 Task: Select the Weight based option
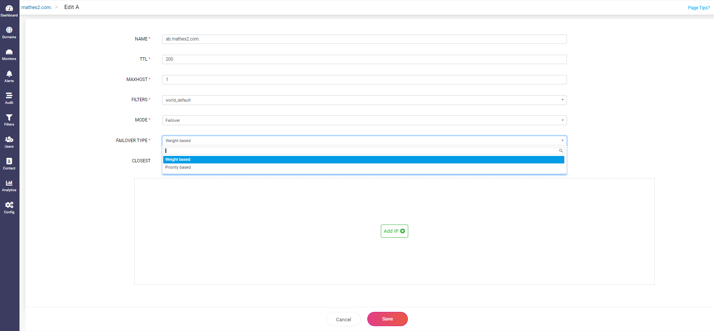point(364,160)
